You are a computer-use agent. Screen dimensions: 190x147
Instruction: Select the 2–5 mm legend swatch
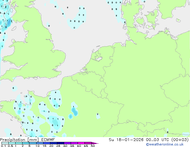point(26,143)
